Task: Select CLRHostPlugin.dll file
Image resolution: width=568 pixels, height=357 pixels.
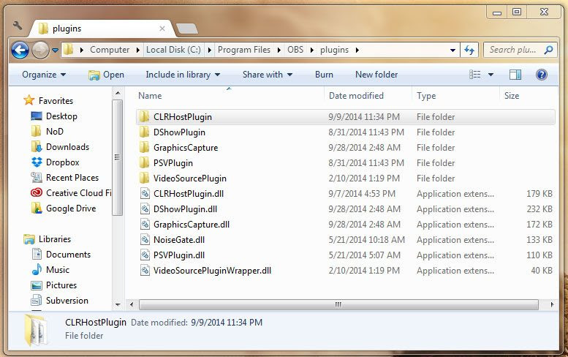Action: 189,194
